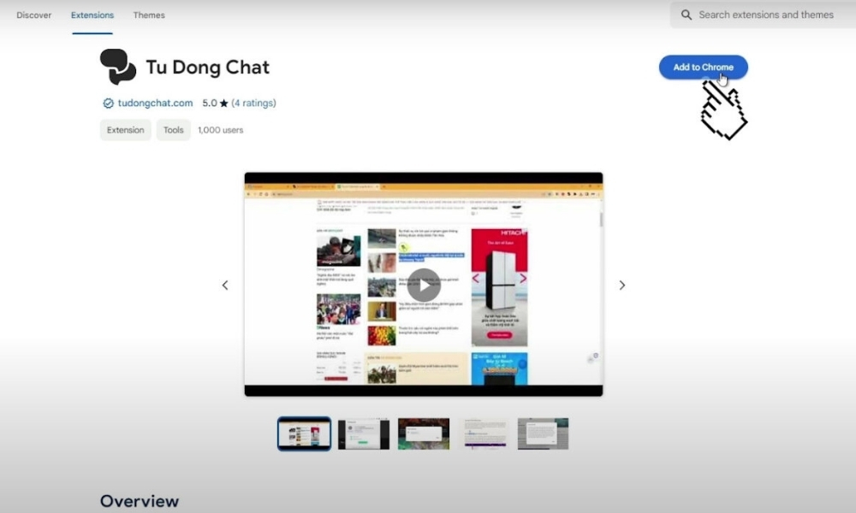856x513 pixels.
Task: Click the 5.0 star rating
Action: click(215, 103)
